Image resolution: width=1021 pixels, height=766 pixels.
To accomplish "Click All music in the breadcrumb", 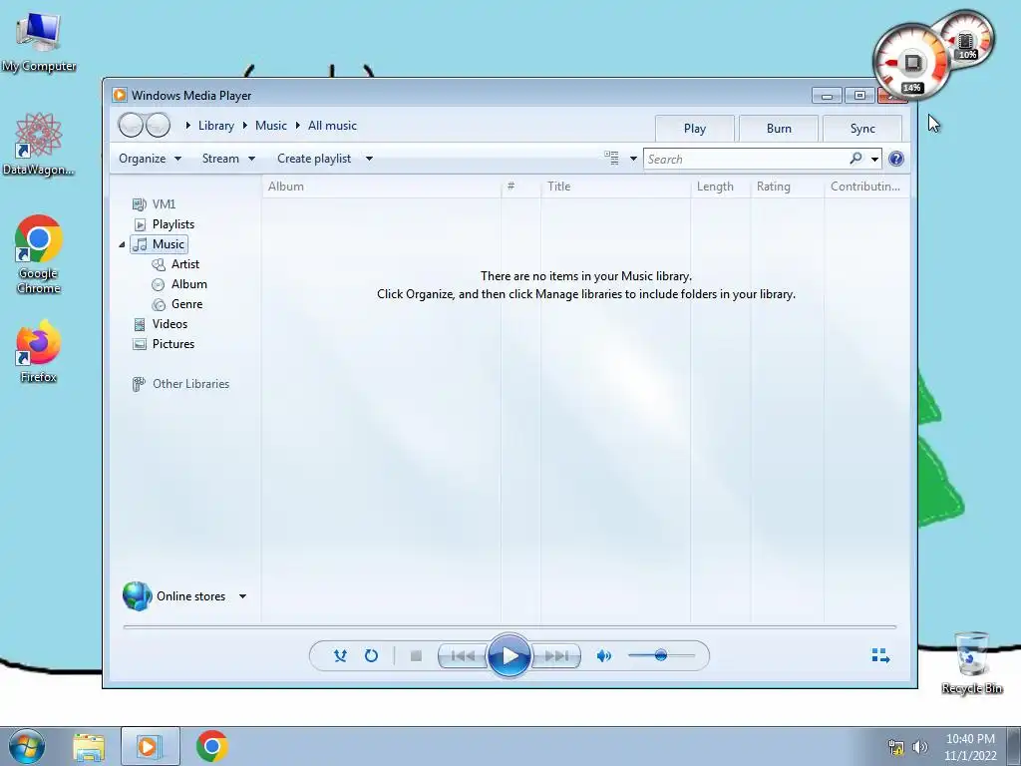I will pyautogui.click(x=333, y=126).
